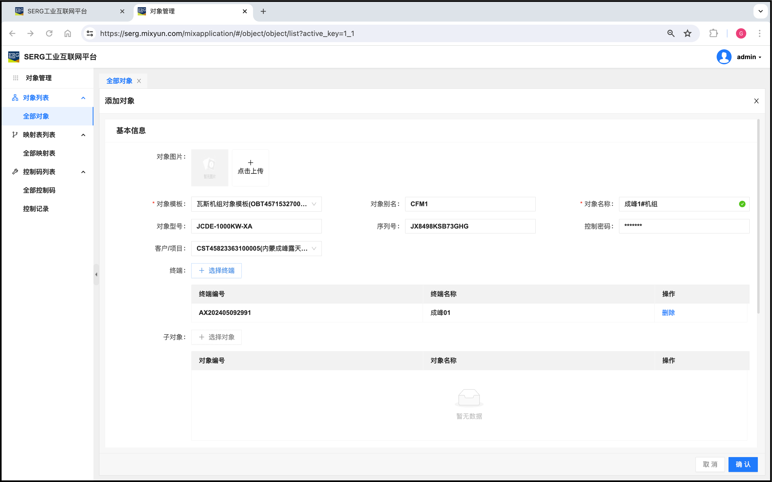Viewport: 772px width, 482px height.
Task: Collapse the 控制码列表 menu group
Action: click(83, 172)
